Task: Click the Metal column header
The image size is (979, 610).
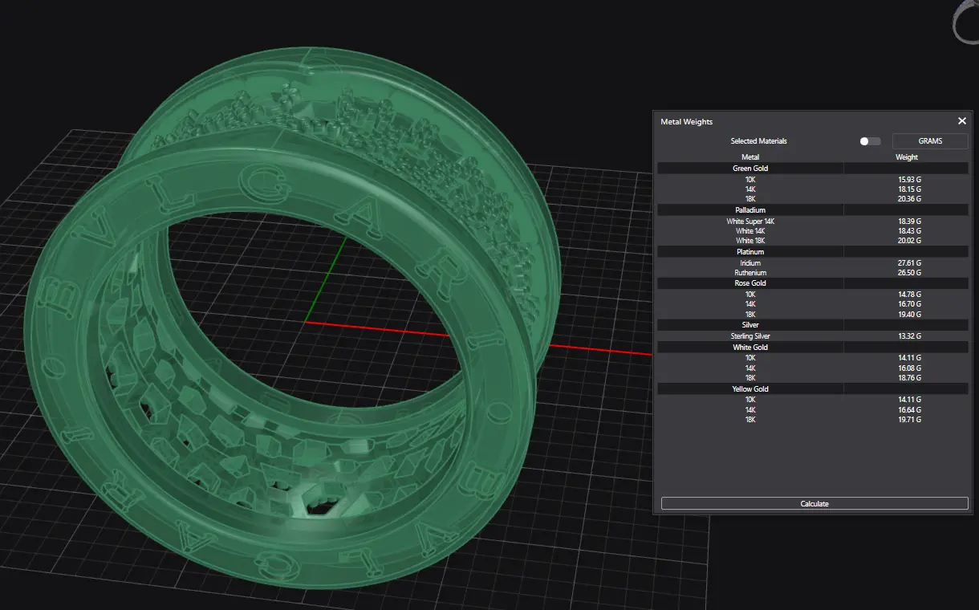Action: (750, 157)
